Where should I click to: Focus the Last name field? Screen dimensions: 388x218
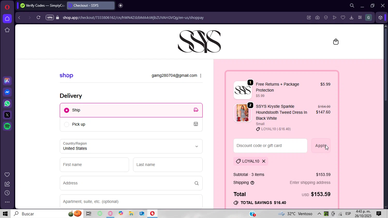pyautogui.click(x=168, y=165)
